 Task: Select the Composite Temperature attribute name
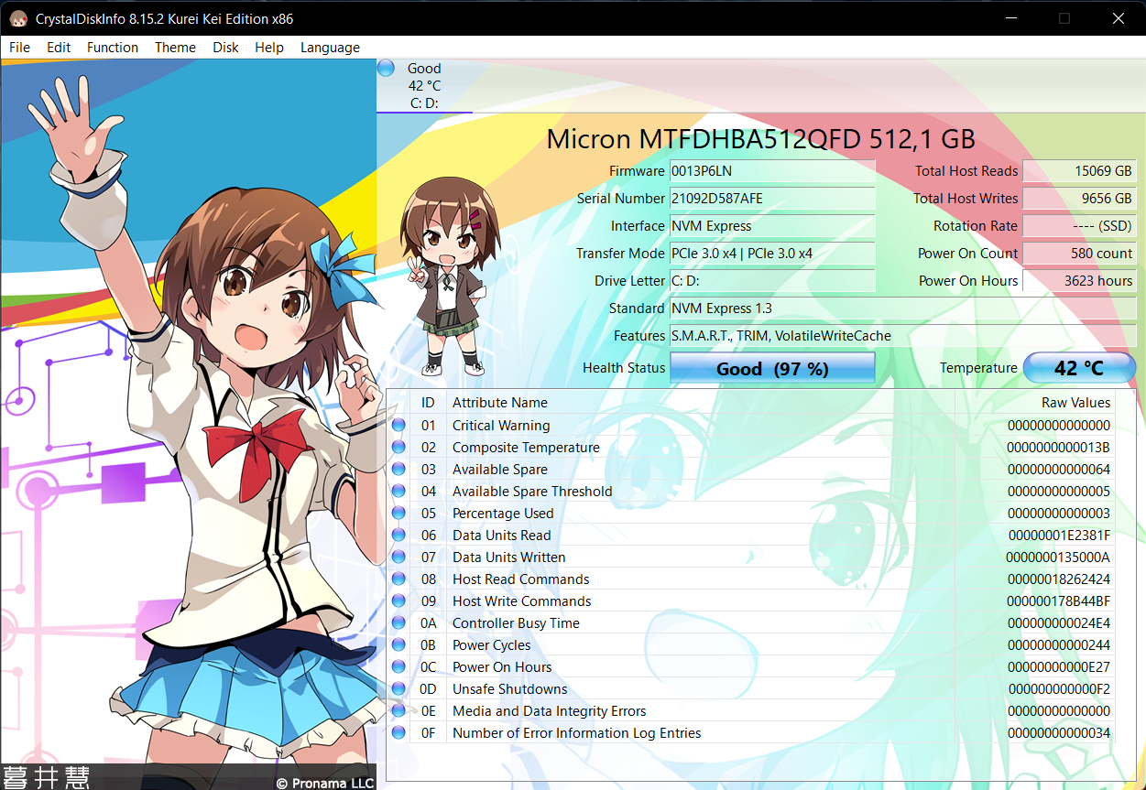(526, 448)
